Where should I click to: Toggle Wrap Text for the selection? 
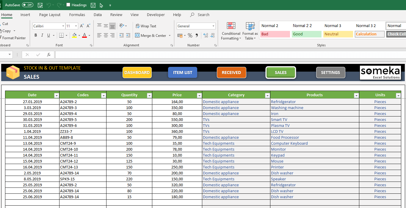pyautogui.click(x=146, y=26)
